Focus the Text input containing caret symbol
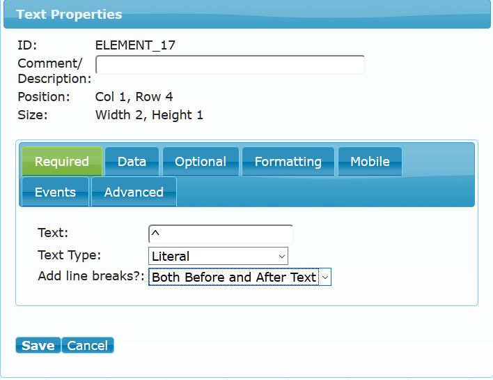 point(221,234)
